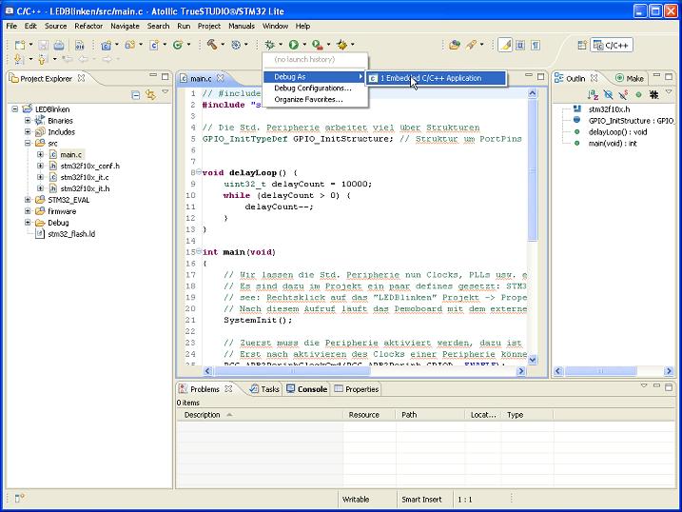Open Project Explorer view menu triangle
Screen dimensions: 682x512
[166, 91]
